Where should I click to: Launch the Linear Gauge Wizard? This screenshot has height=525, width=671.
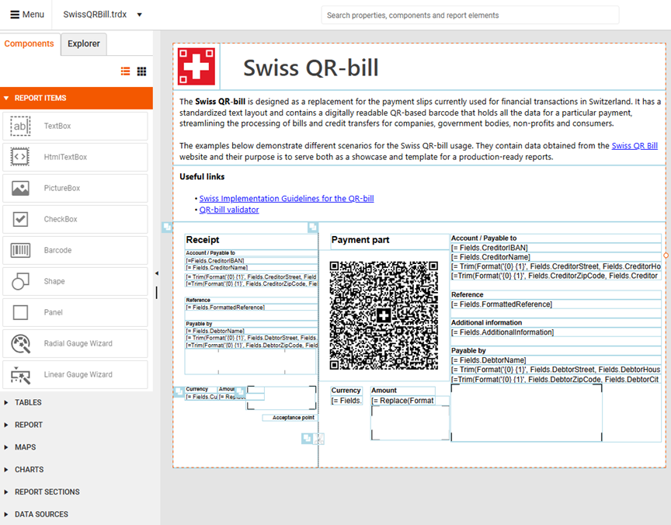point(75,374)
